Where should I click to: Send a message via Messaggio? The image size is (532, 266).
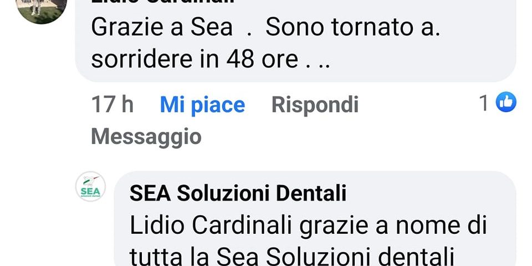[146, 137]
